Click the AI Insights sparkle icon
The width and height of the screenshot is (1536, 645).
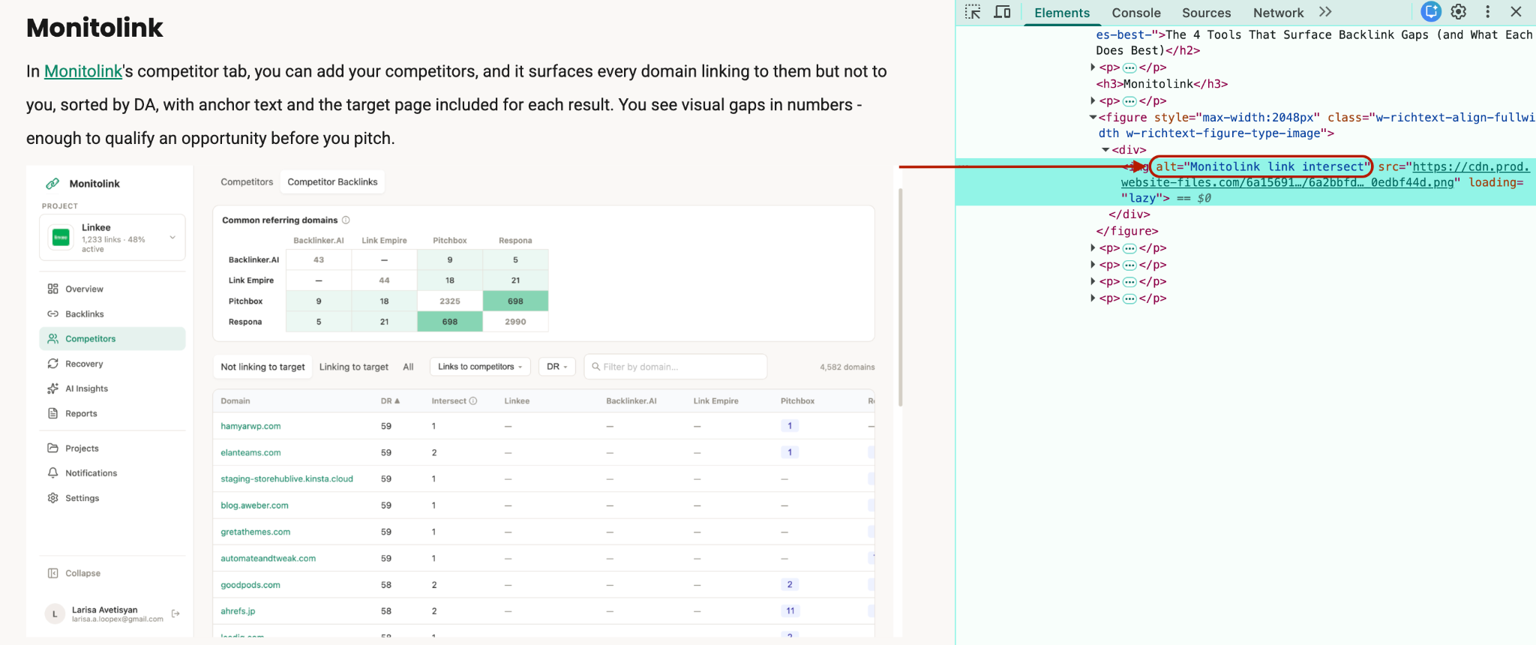coord(52,388)
